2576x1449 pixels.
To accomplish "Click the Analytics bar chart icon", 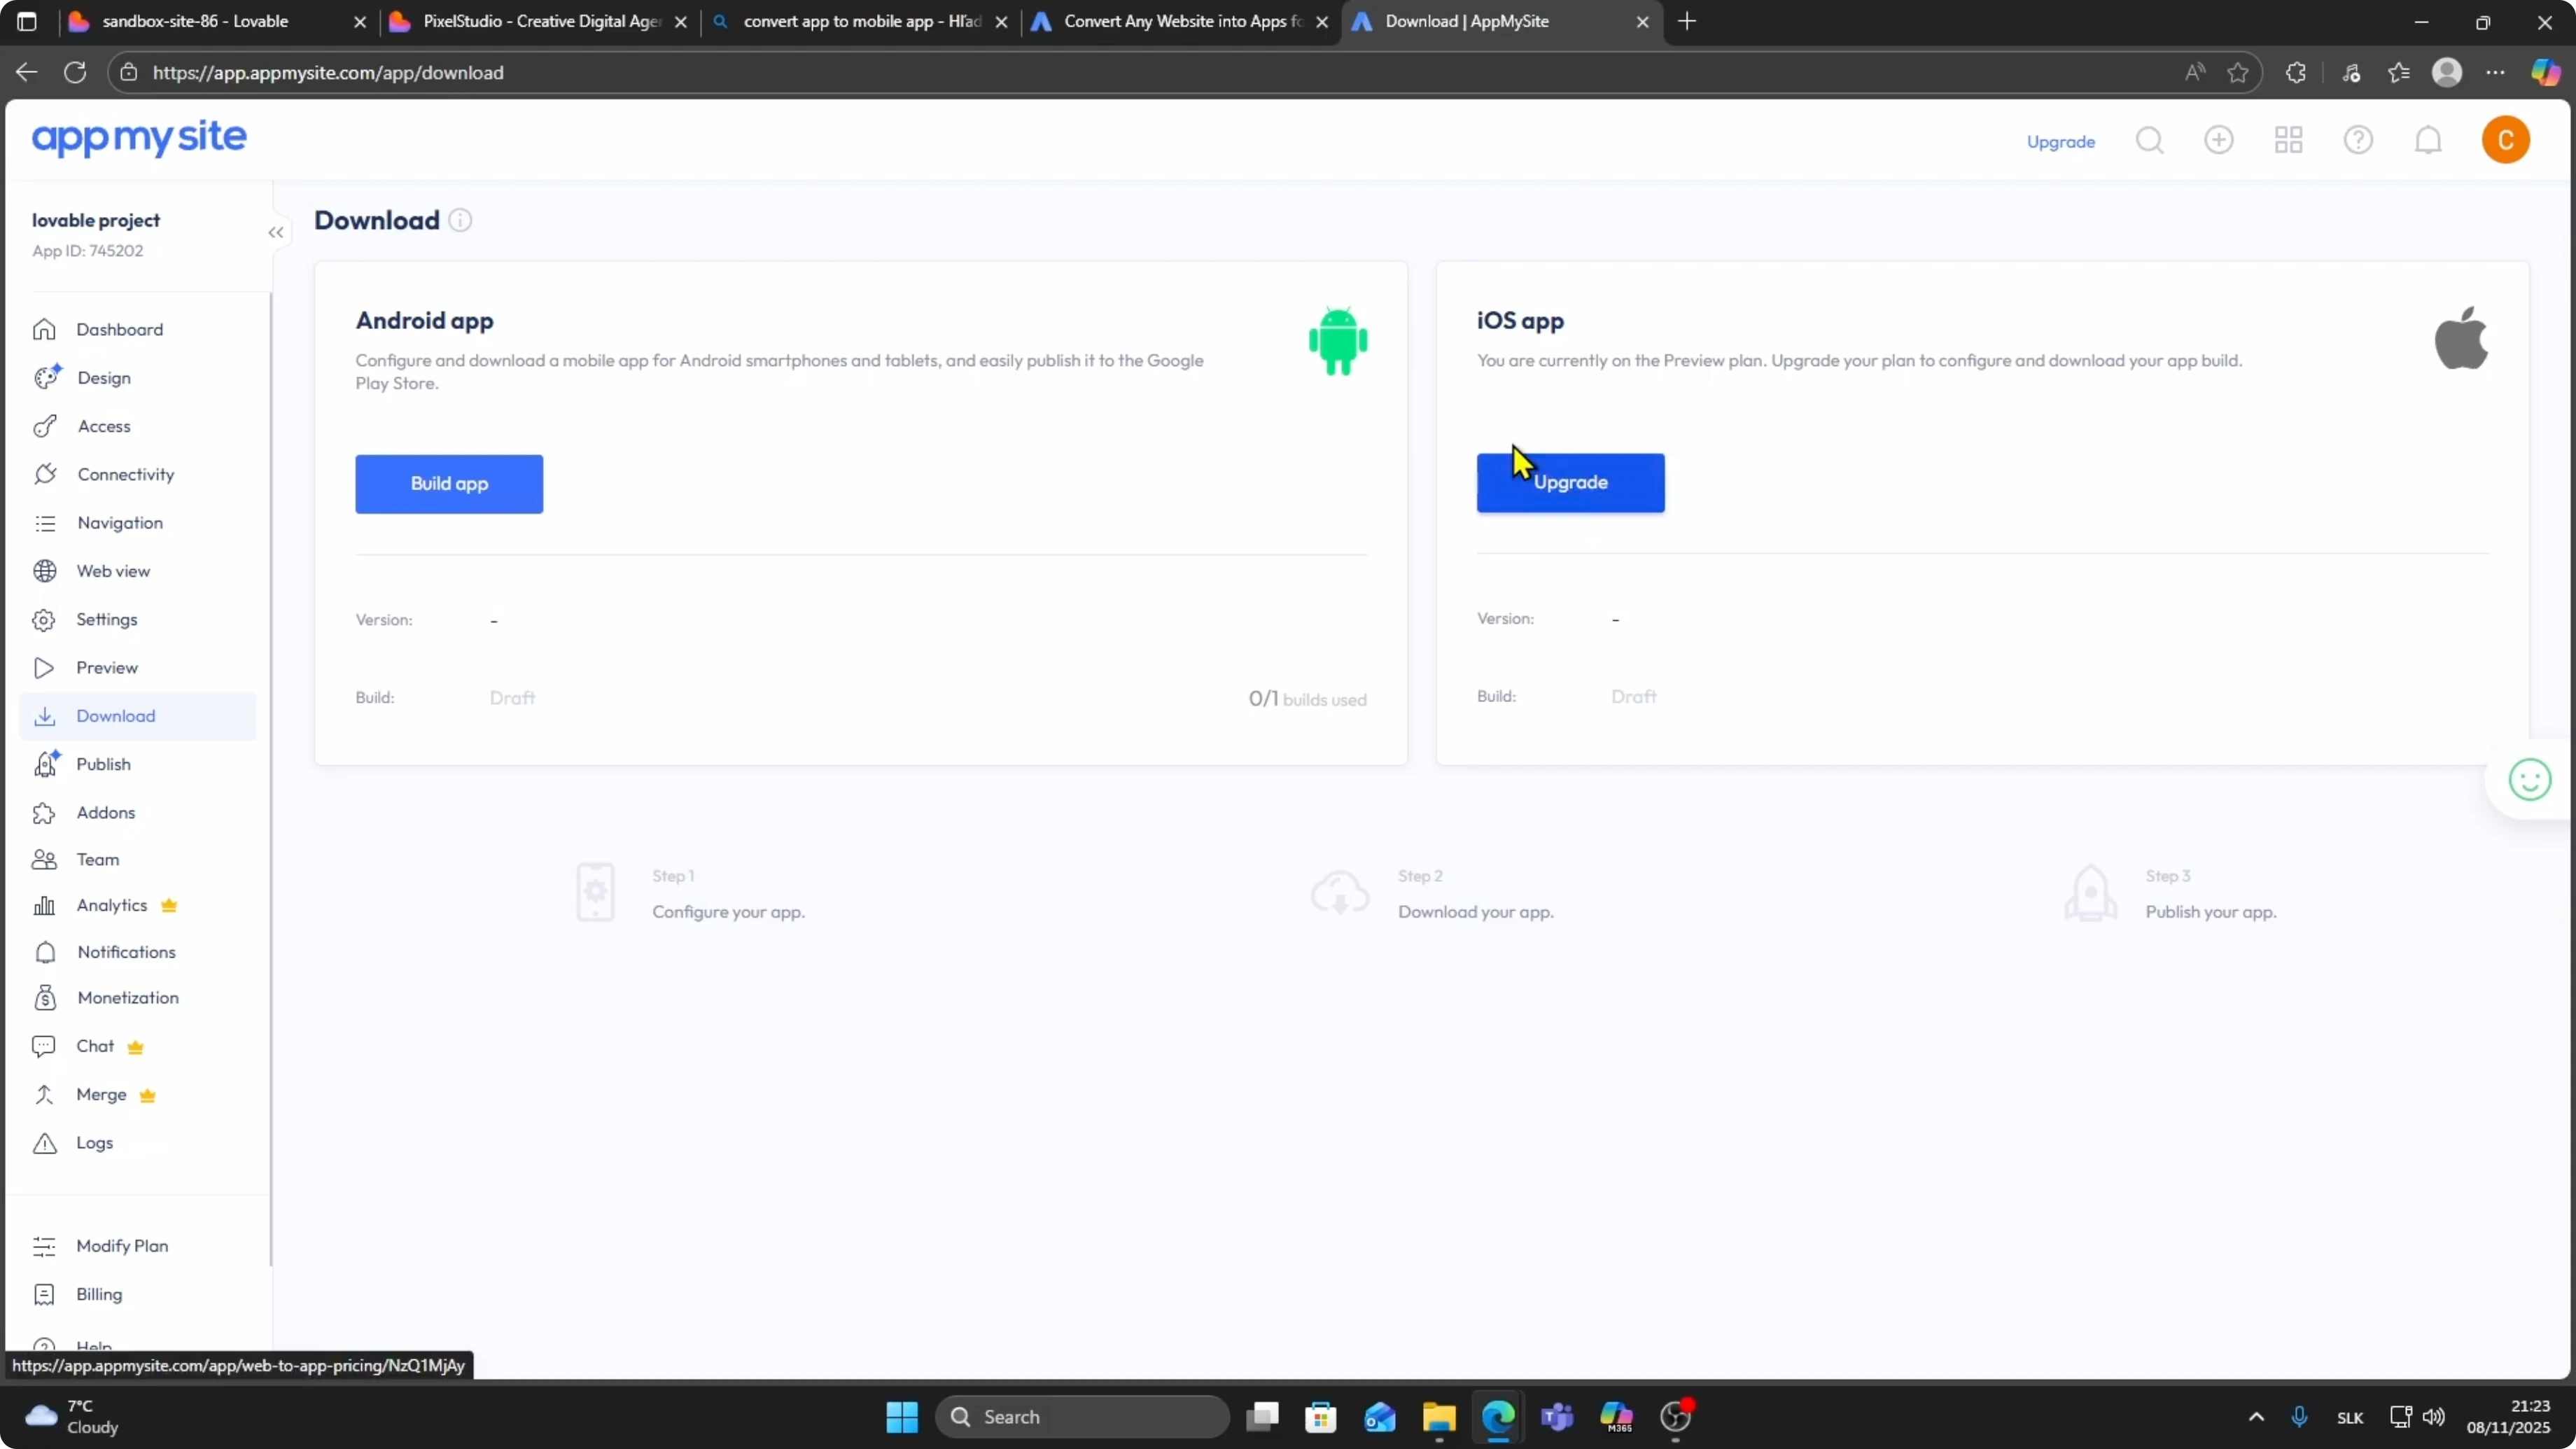I will [x=44, y=906].
